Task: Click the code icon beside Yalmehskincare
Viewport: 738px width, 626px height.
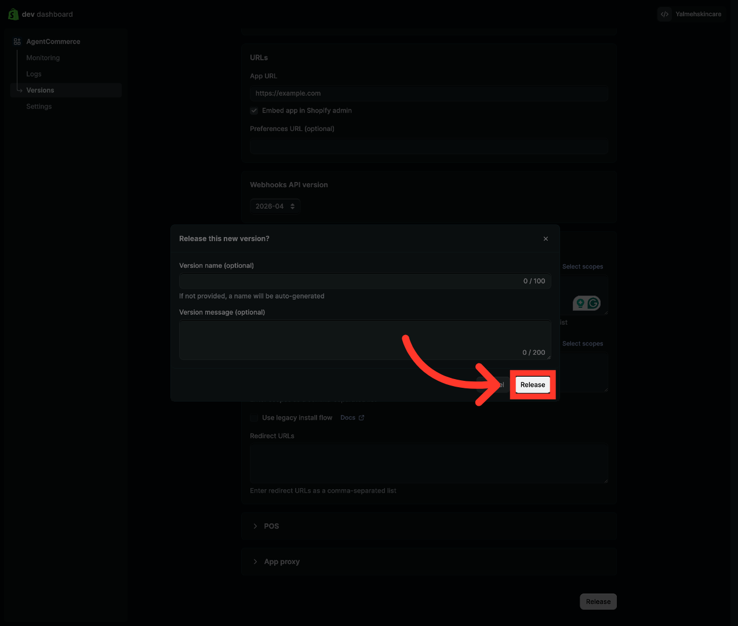Action: coord(664,14)
